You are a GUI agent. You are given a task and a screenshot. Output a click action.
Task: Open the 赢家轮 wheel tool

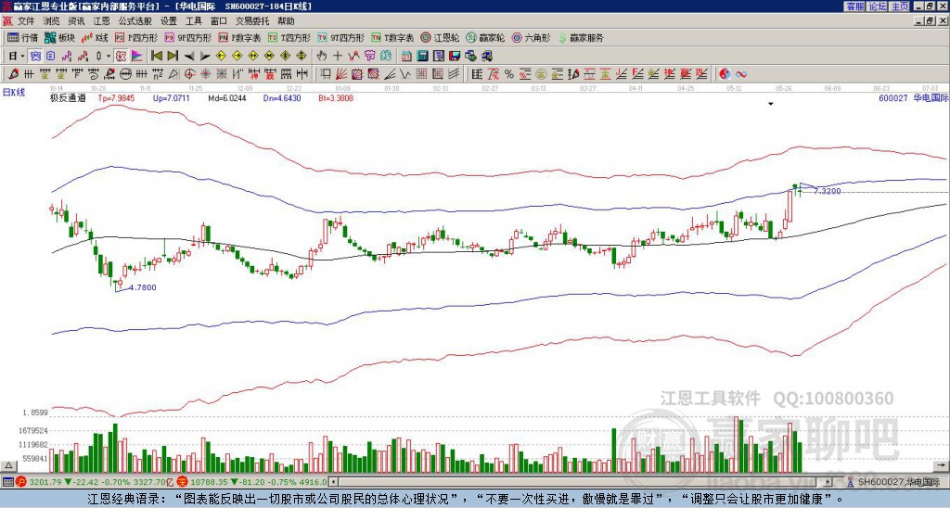click(484, 37)
